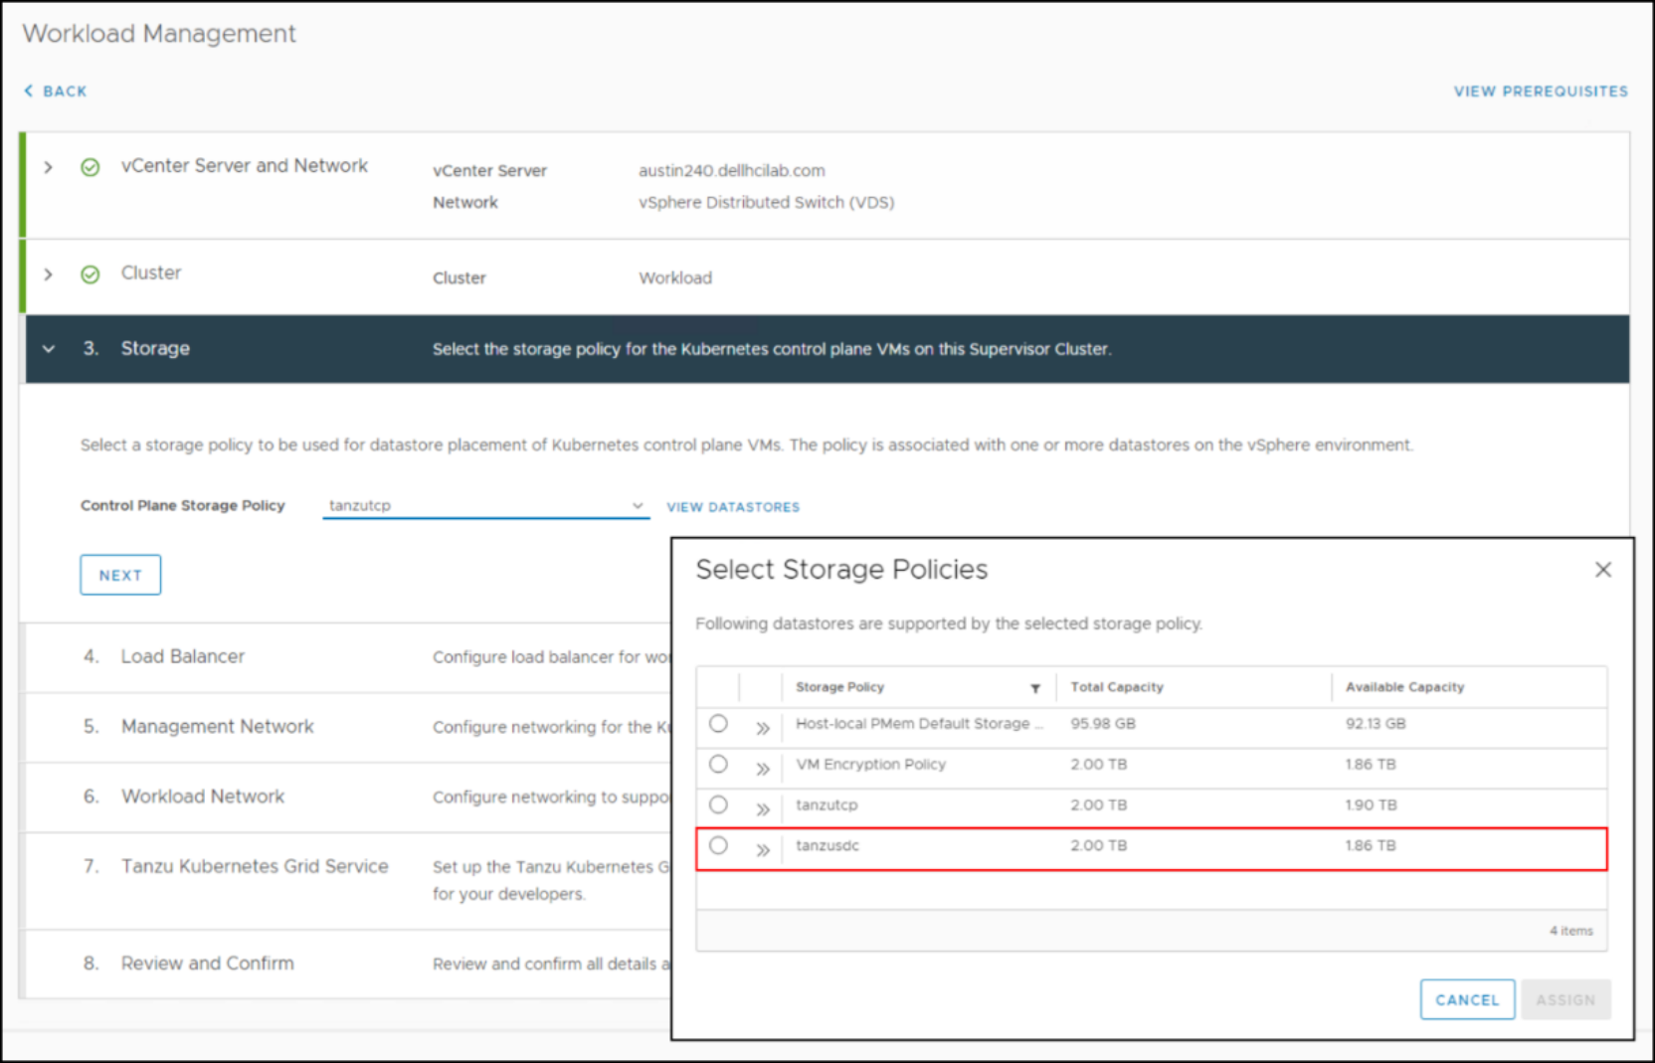The width and height of the screenshot is (1655, 1063).
Task: Sort by the Total Capacity column header
Action: [1117, 687]
